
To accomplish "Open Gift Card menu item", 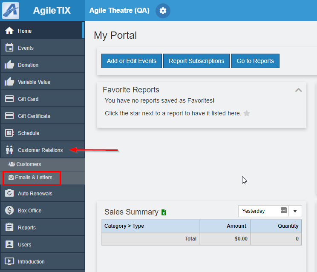I will click(43, 99).
